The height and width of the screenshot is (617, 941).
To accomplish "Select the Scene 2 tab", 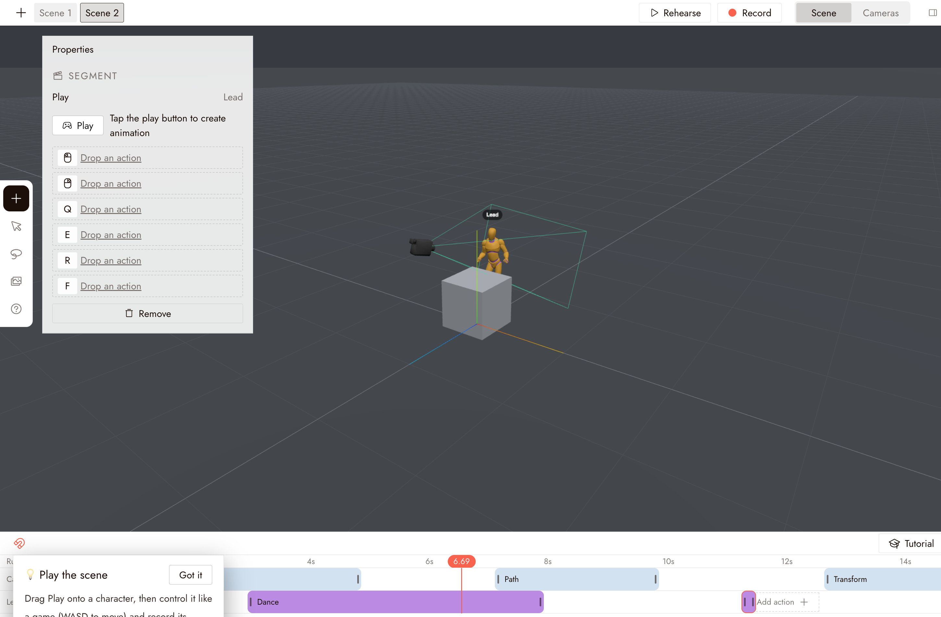I will pos(102,13).
